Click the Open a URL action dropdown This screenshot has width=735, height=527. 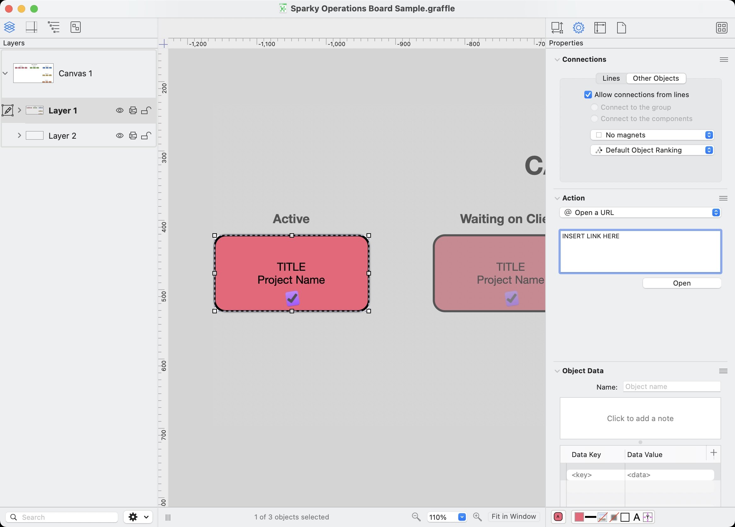(x=640, y=212)
